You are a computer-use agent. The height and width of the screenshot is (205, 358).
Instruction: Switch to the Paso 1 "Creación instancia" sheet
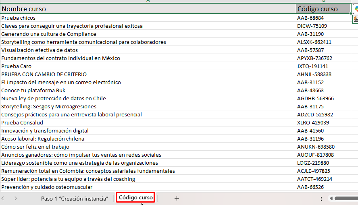pos(75,198)
